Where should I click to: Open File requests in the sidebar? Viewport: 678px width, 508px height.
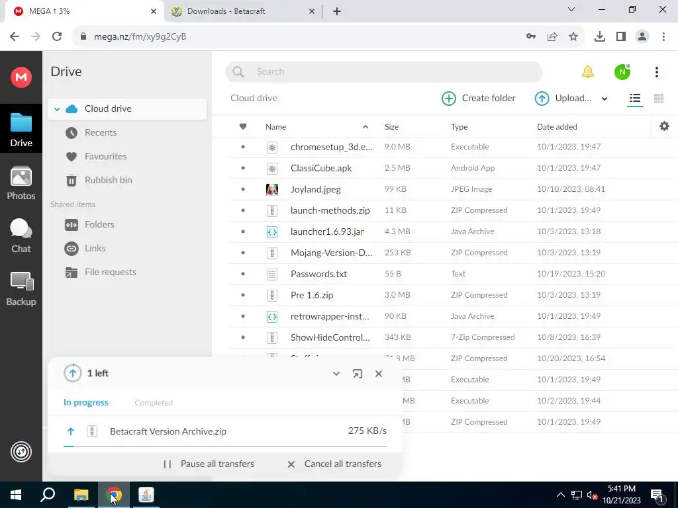[111, 272]
